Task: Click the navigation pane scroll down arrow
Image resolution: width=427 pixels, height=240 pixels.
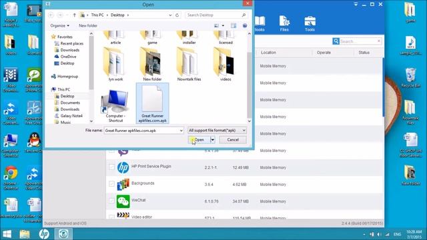Action: click(91, 121)
